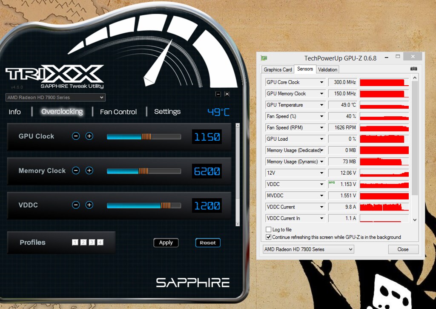436x309 pixels.
Task: Minimize the TRIXX window
Action: tap(218, 94)
